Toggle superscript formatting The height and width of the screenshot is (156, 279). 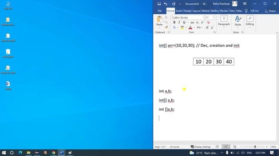pyautogui.click(x=202, y=23)
